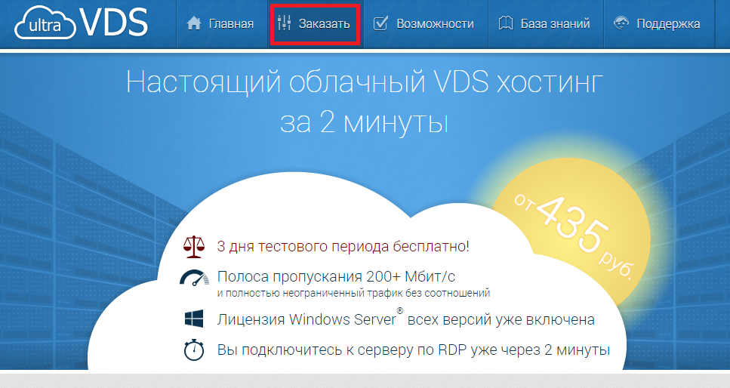Click the checkmark icon beside Возможности
The width and height of the screenshot is (730, 388).
point(380,23)
